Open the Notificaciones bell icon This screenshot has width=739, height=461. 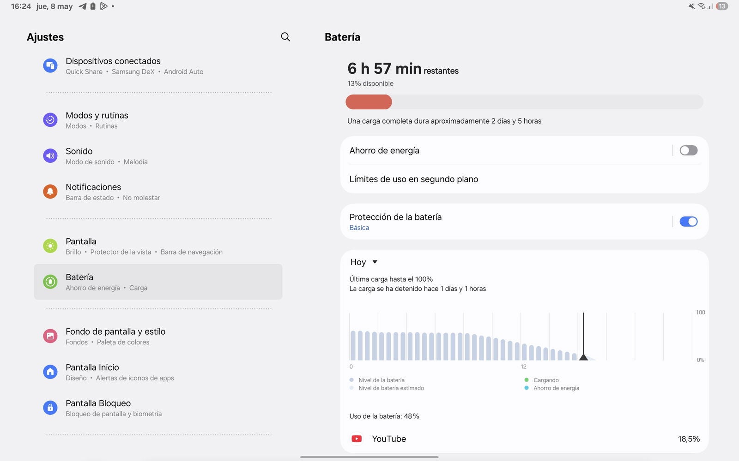coord(50,192)
